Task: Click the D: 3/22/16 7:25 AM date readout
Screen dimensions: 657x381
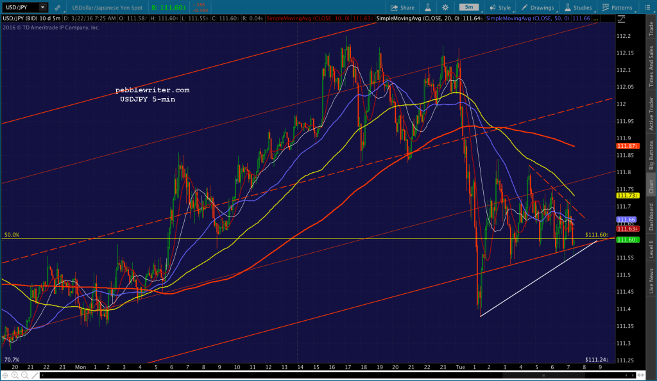Action: tap(90, 19)
